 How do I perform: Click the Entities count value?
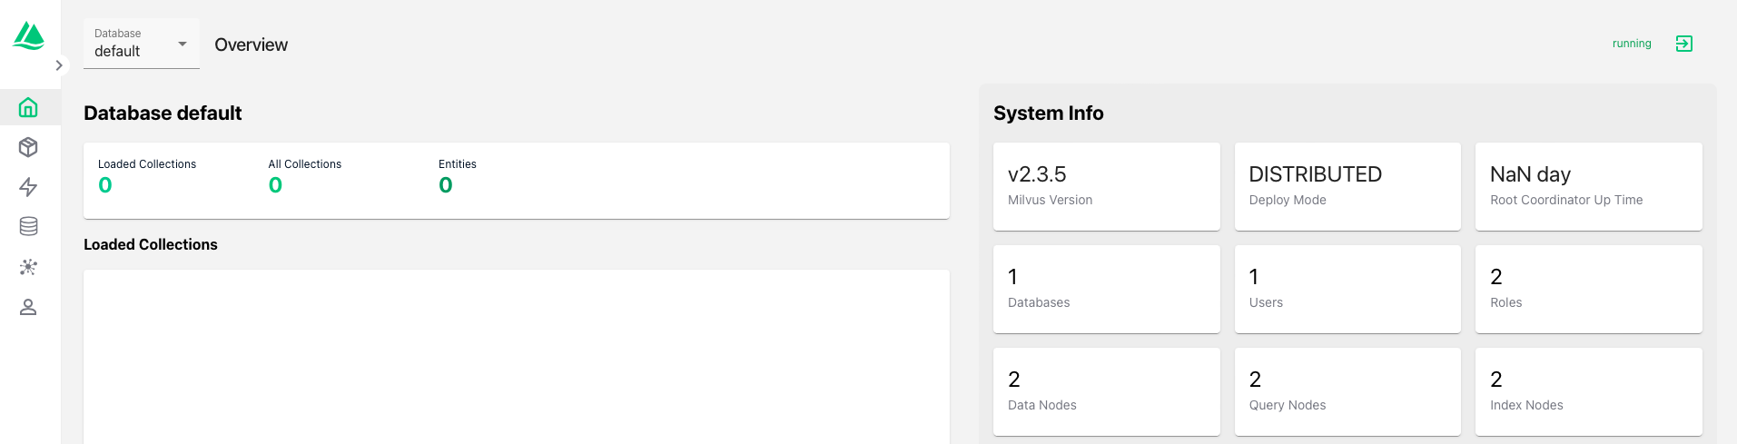pos(446,185)
